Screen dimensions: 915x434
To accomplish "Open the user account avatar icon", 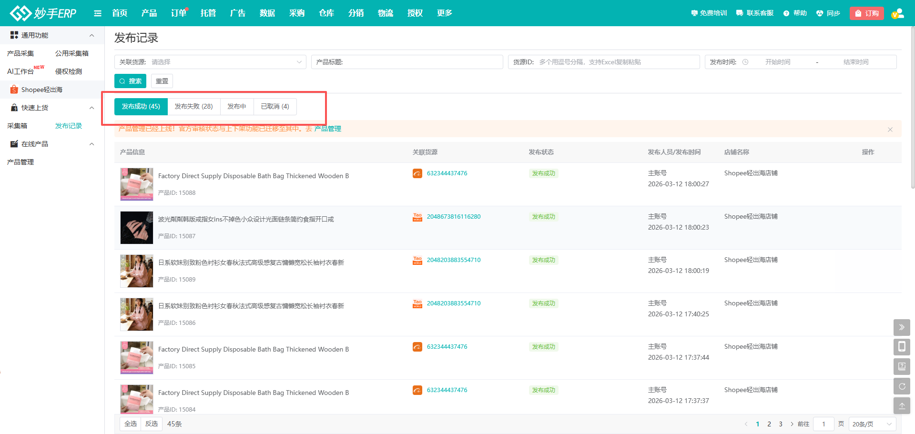I will point(897,13).
